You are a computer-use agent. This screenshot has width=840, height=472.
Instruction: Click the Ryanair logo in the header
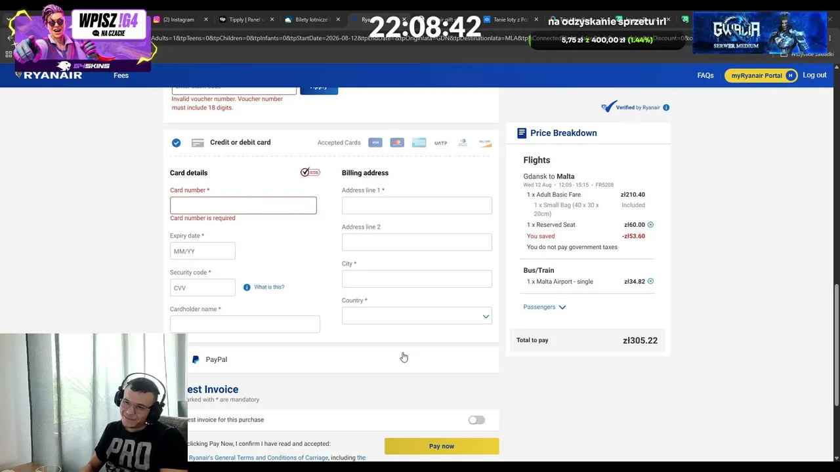(49, 75)
